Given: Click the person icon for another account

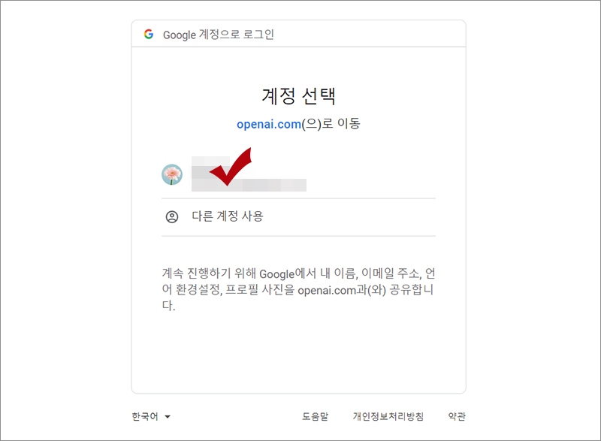Looking at the screenshot, I should click(172, 217).
